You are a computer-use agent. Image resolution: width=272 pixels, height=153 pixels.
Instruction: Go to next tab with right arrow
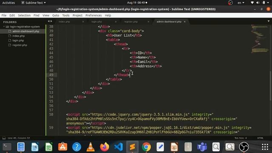(51, 21)
